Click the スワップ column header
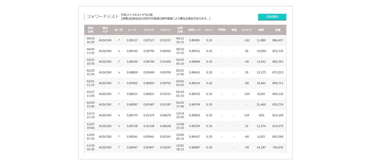Viewport: 371px width, 165px height. click(x=246, y=30)
